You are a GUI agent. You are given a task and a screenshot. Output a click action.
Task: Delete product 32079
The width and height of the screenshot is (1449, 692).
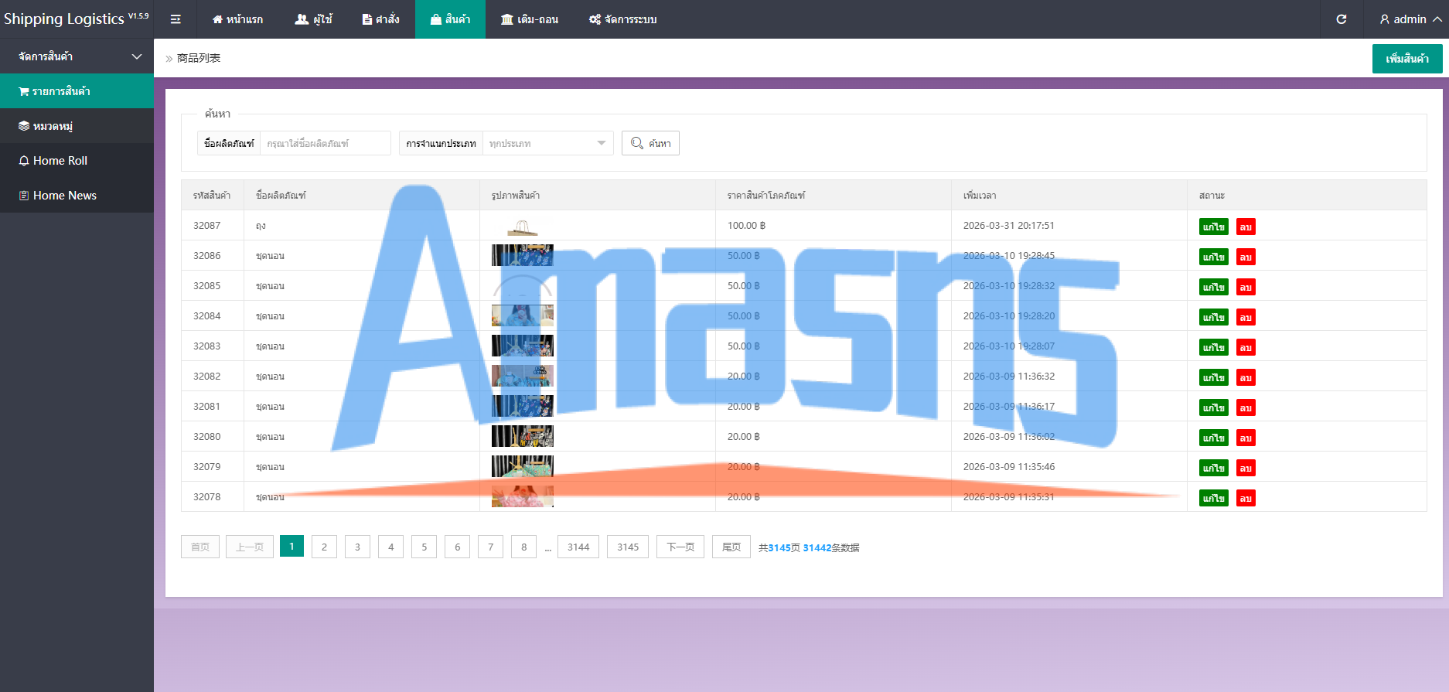click(1246, 468)
